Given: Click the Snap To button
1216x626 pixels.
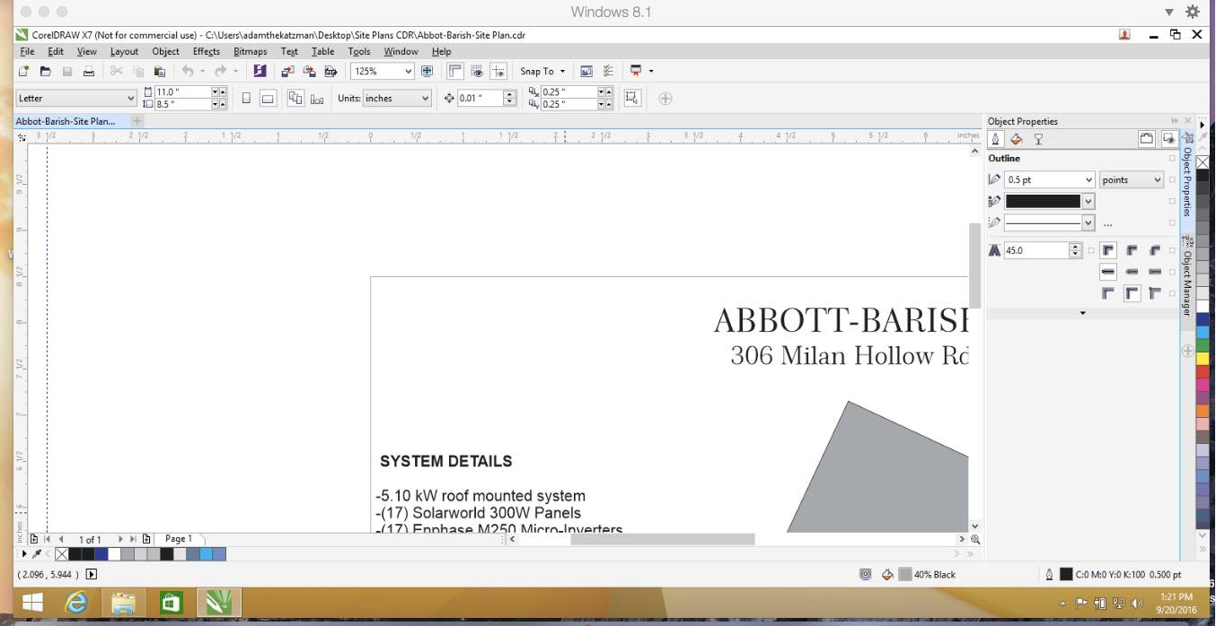Looking at the screenshot, I should click(x=542, y=72).
